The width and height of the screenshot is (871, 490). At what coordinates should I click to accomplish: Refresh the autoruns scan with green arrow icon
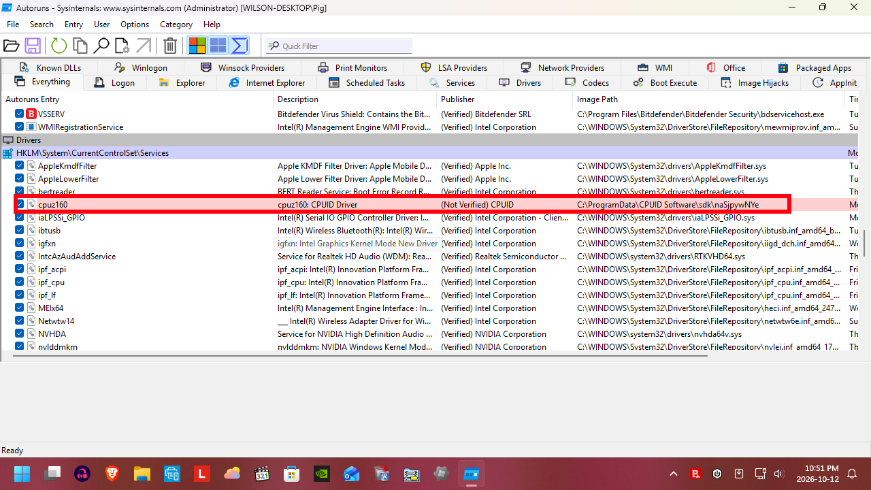[59, 46]
